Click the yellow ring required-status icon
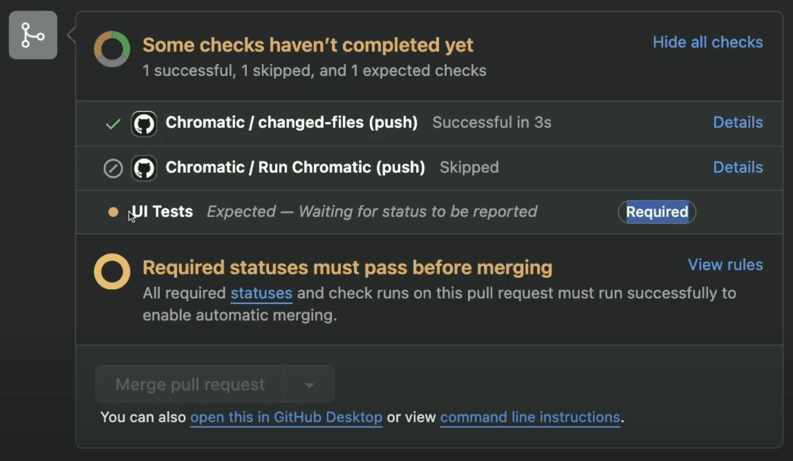 (x=112, y=272)
